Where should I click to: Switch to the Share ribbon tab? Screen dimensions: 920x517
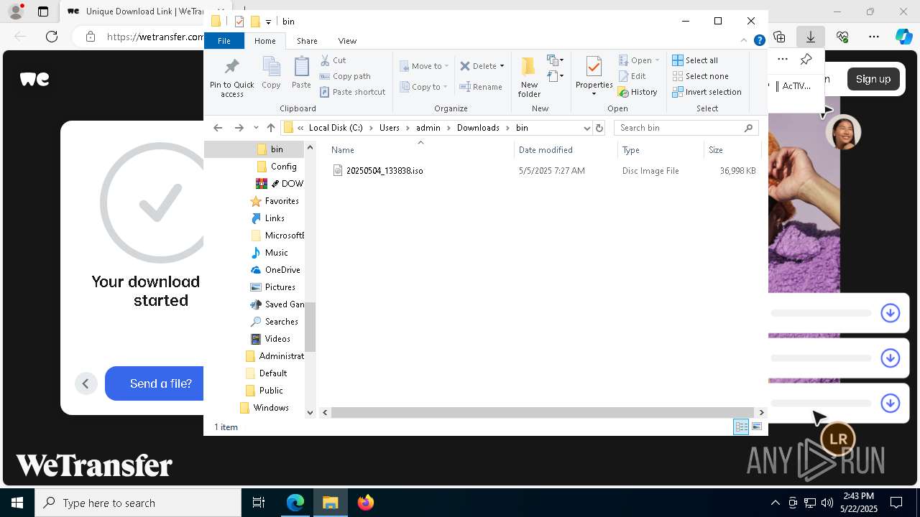tap(307, 41)
